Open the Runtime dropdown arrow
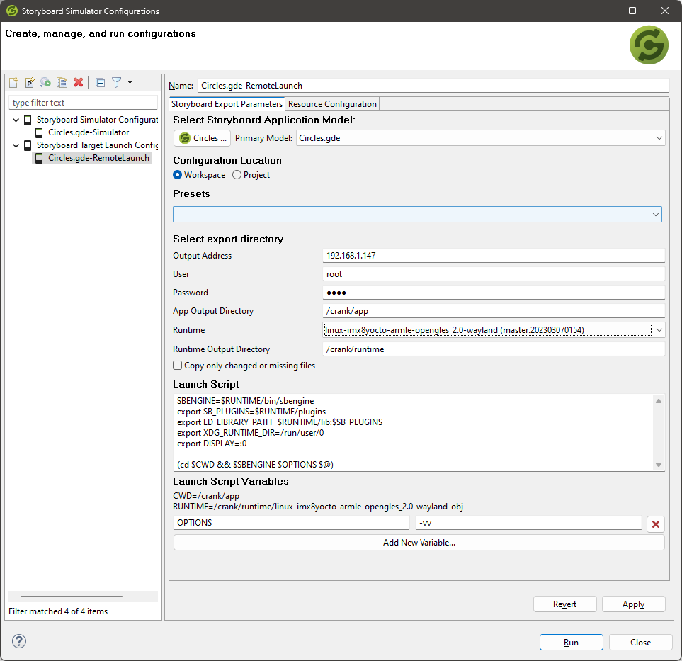 (x=659, y=330)
